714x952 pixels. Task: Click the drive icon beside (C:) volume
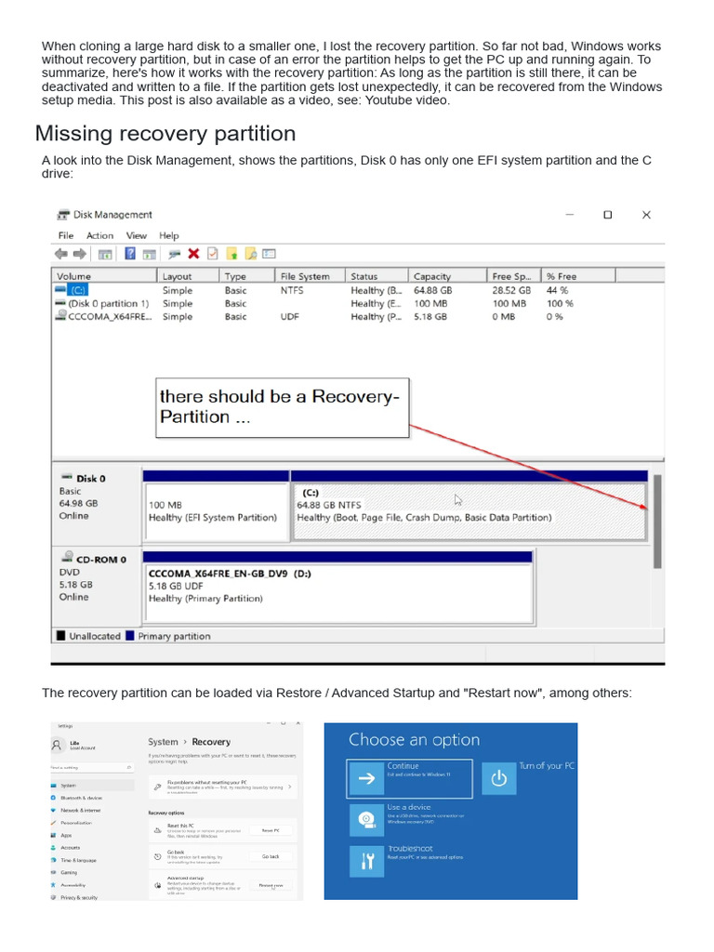point(60,290)
